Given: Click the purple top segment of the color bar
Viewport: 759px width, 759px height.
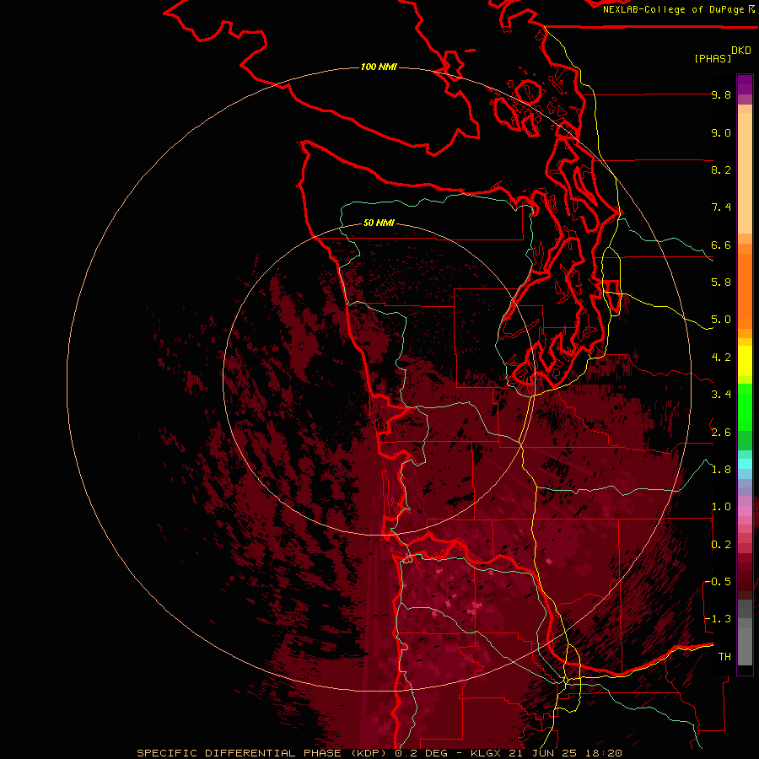Looking at the screenshot, I should [x=745, y=84].
